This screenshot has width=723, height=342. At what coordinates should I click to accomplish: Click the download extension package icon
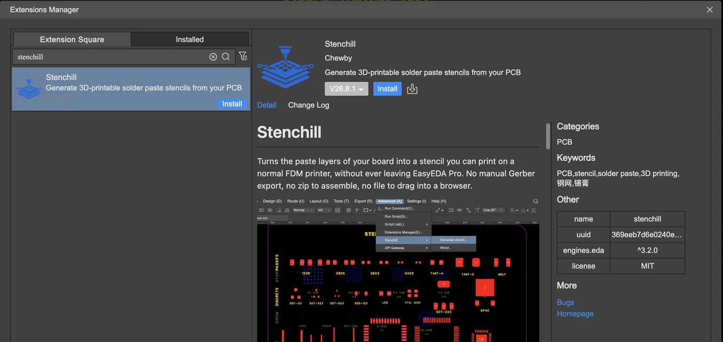[412, 89]
